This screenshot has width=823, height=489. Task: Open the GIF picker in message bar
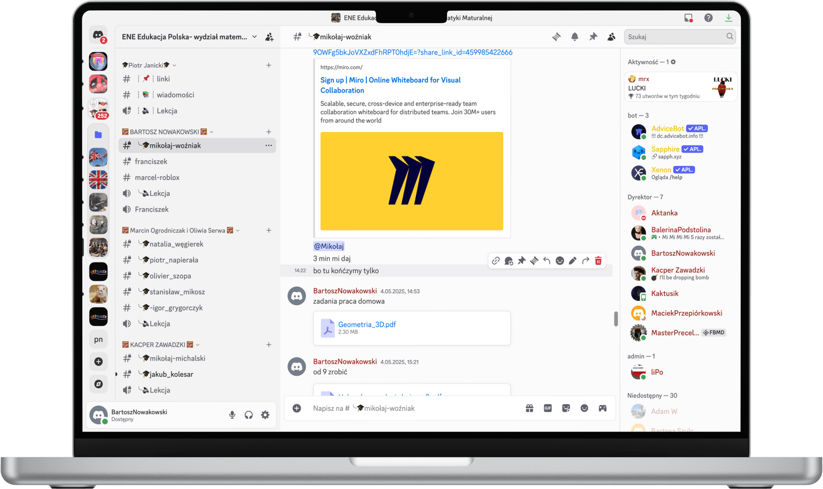(x=548, y=408)
